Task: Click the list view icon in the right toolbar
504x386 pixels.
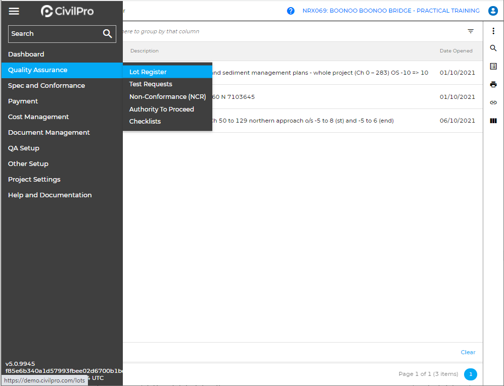Action: (x=493, y=66)
